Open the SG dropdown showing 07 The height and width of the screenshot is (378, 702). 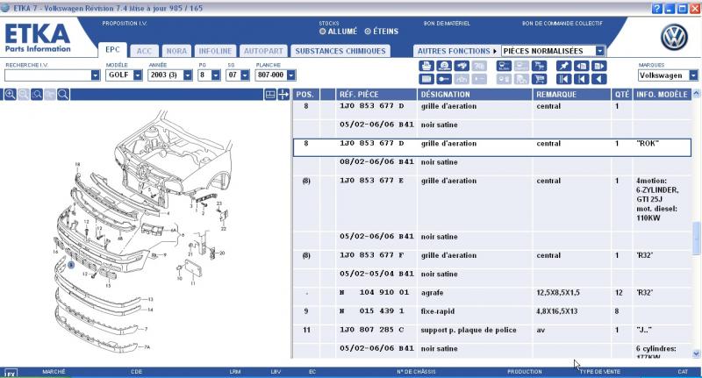[245, 75]
